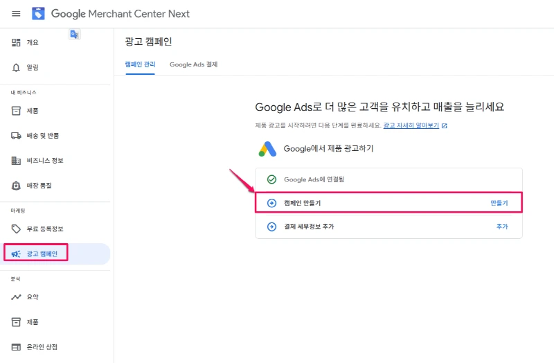Viewport: 554px width, 363px height.
Task: Switch to the 캠페인 관리 tab
Action: click(140, 64)
